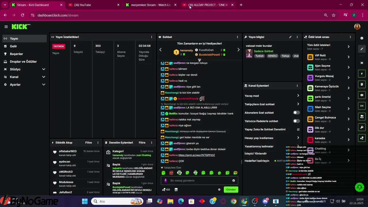The height and width of the screenshot is (207, 368).
Task: Open the hamburger menu next to Kick logo
Action: pos(6,27)
